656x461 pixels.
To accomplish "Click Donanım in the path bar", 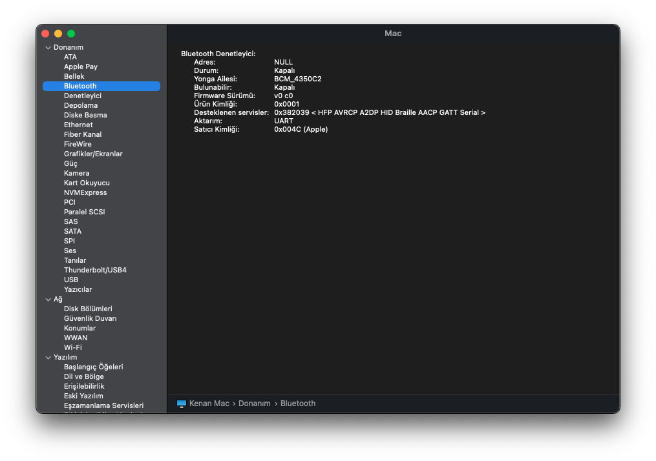I will 254,404.
